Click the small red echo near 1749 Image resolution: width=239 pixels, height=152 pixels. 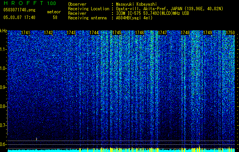199,133
